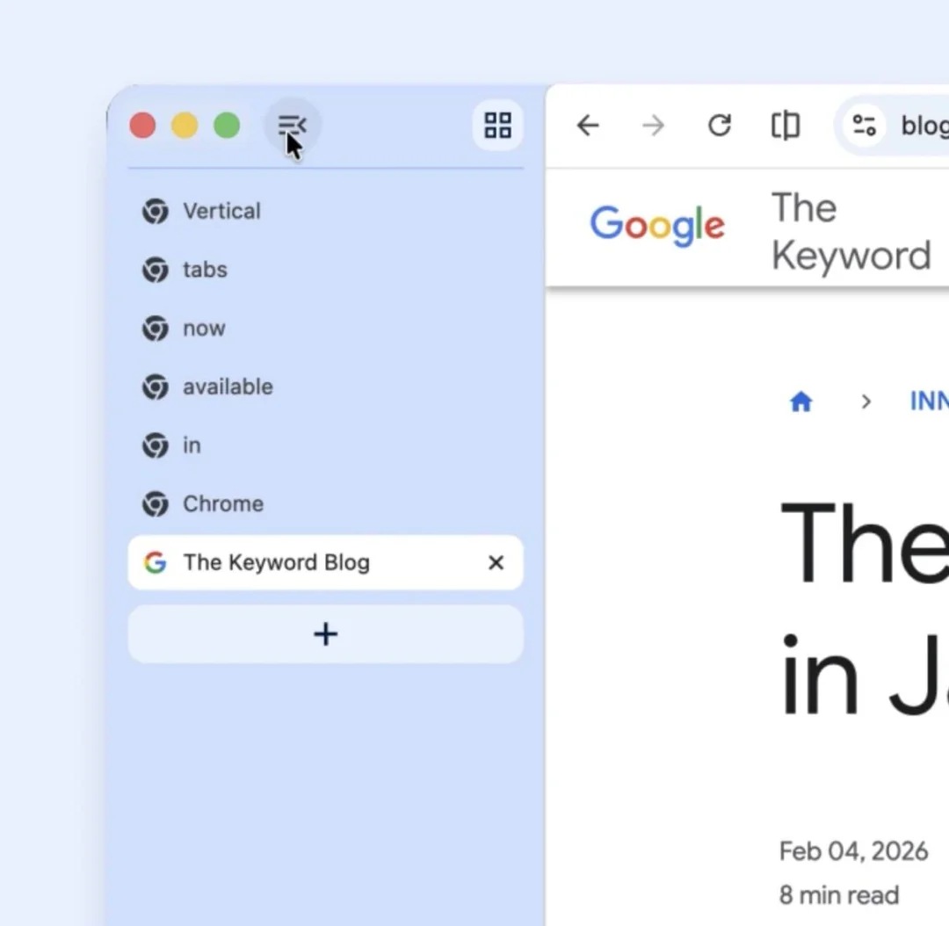Reload the current page
The height and width of the screenshot is (926, 949).
pyautogui.click(x=719, y=126)
